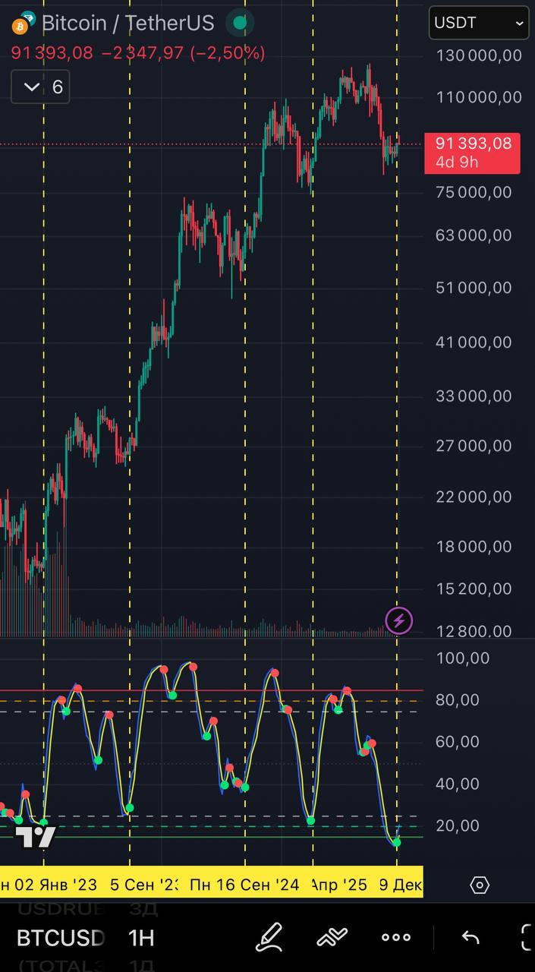Image resolution: width=535 pixels, height=972 pixels.
Task: Select the 9 Дек date marker
Action: [400, 885]
